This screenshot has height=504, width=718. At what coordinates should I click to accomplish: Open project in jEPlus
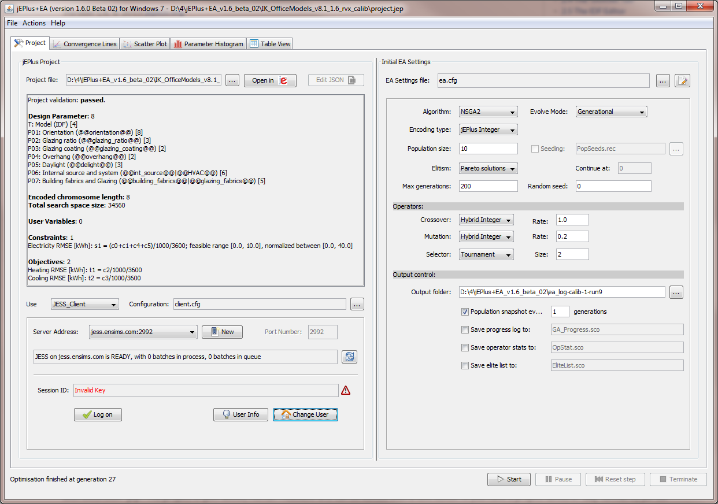tap(270, 80)
